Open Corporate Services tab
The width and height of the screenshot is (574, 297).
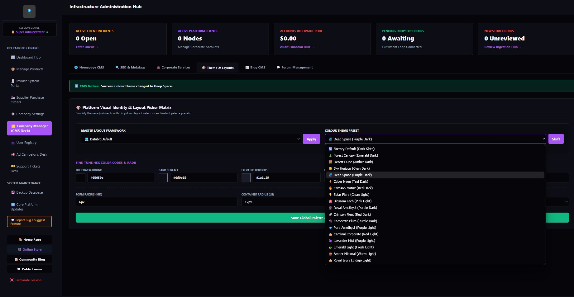[173, 67]
